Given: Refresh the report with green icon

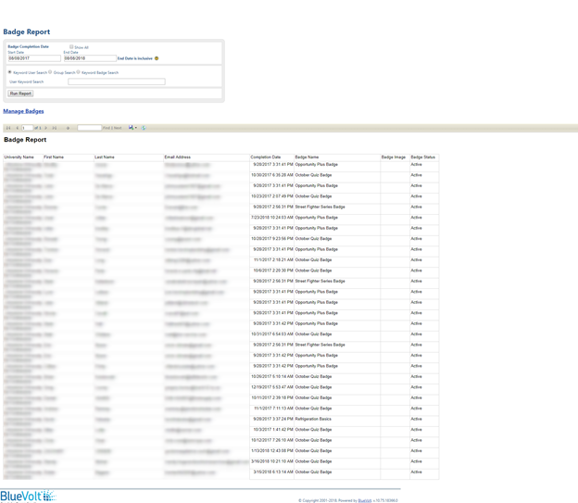Looking at the screenshot, I should click(x=144, y=128).
